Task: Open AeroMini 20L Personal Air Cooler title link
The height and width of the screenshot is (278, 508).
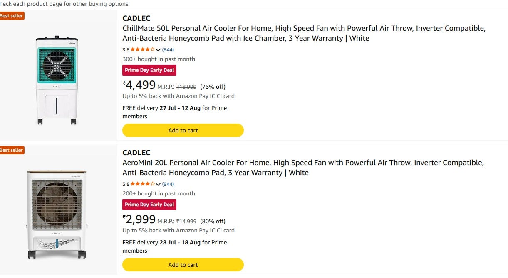Action: [303, 168]
